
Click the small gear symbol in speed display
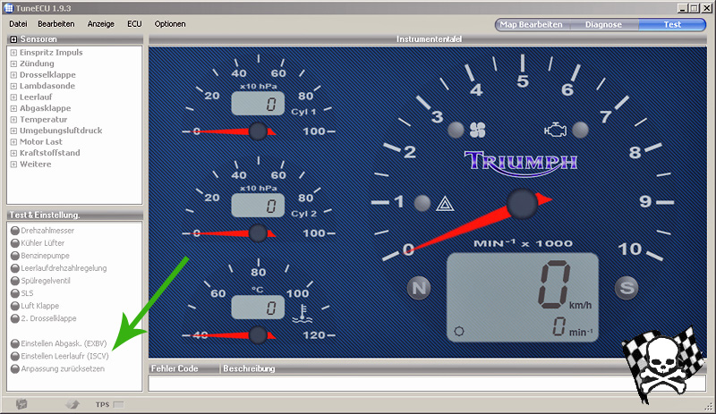(x=459, y=332)
